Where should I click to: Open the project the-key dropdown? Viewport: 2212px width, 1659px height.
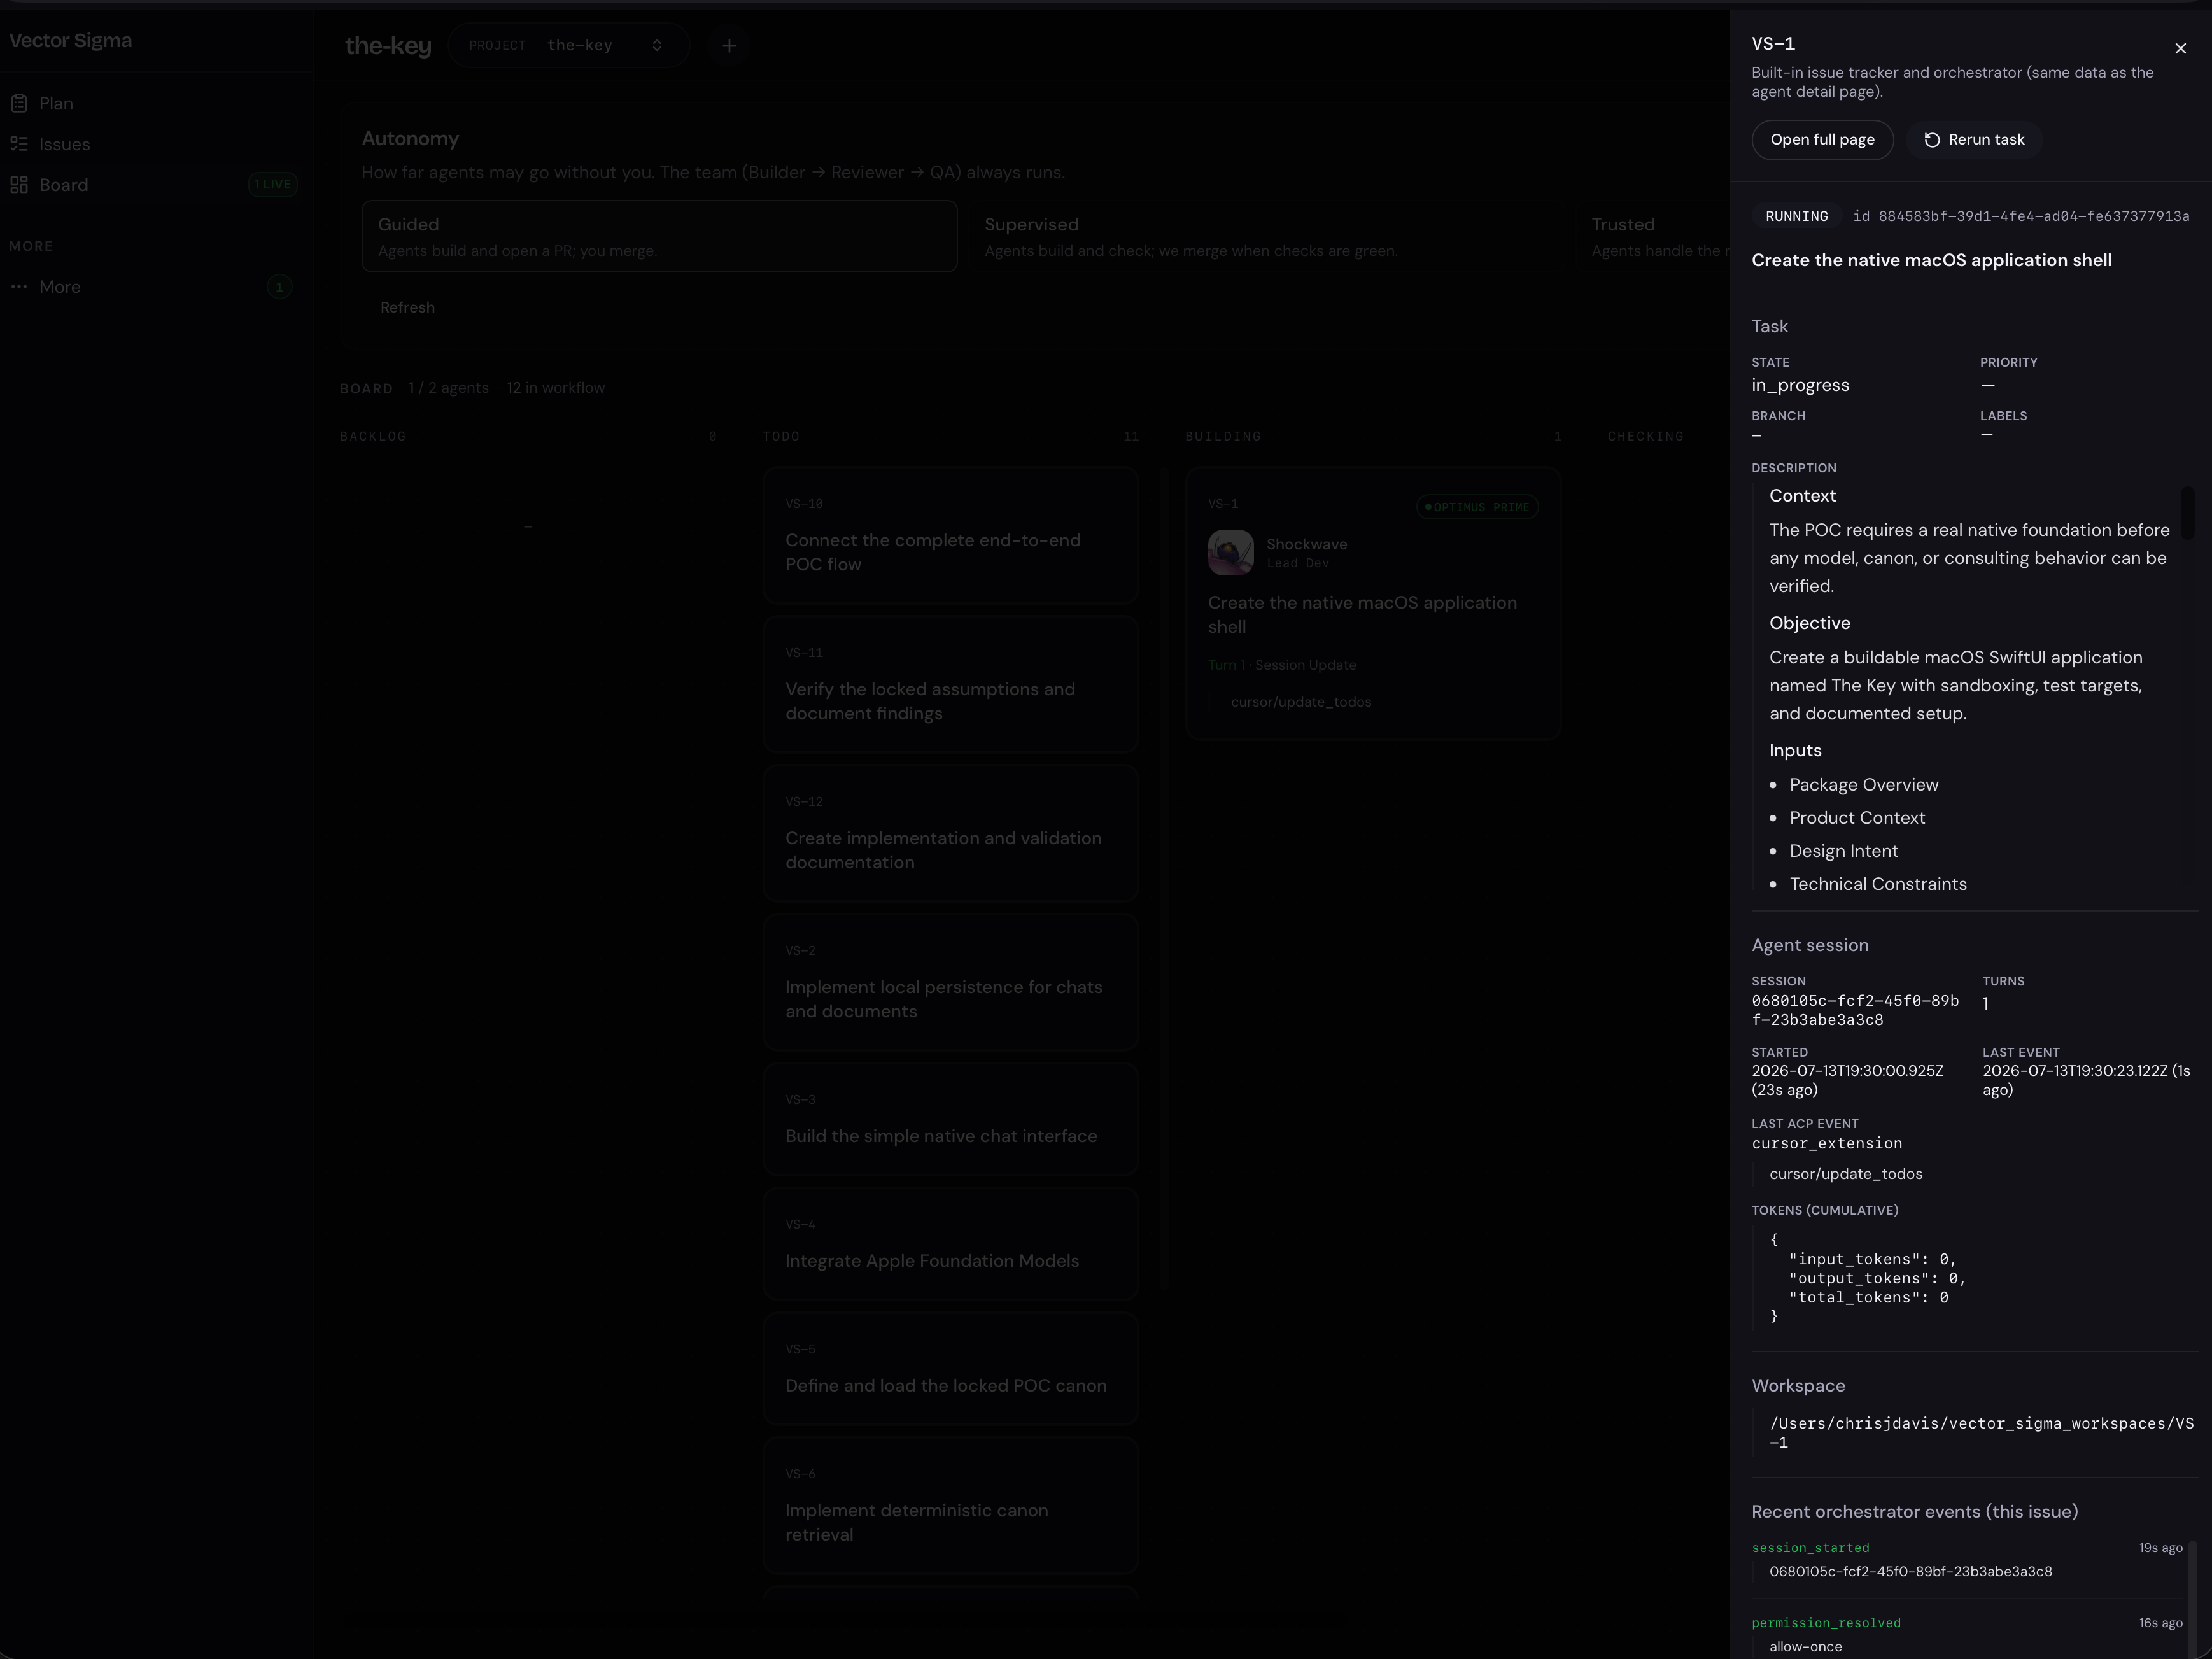pos(568,46)
